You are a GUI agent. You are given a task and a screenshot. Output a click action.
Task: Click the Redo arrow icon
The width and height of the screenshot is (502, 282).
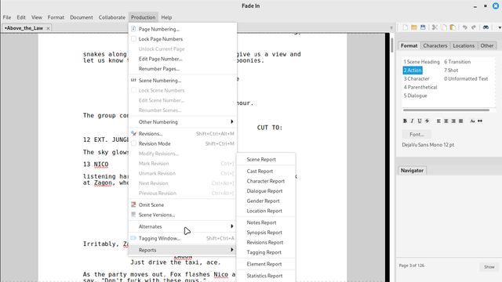(474, 27)
